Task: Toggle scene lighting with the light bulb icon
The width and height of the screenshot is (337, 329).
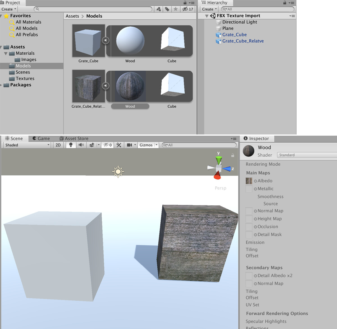Action: point(71,145)
